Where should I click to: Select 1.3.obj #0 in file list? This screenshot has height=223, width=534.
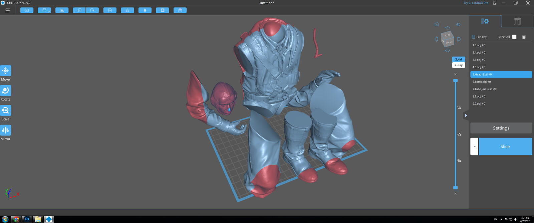pos(501,45)
